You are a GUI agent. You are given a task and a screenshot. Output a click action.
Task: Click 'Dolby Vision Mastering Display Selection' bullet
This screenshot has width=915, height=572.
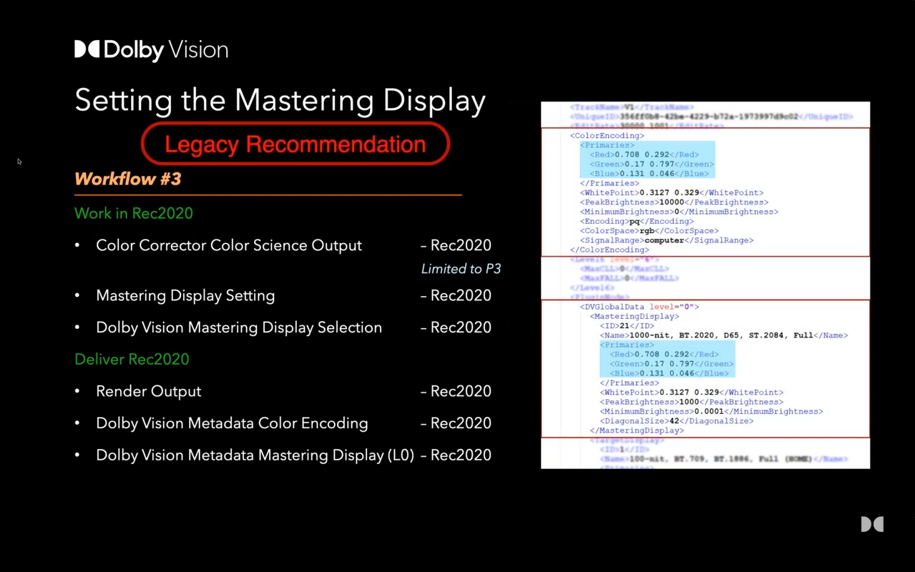coord(239,327)
